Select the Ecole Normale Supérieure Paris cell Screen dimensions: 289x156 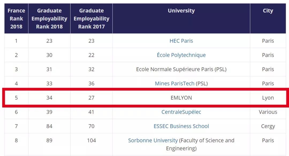pos(181,69)
